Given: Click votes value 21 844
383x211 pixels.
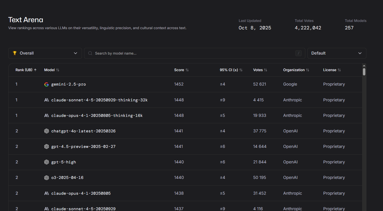Looking at the screenshot, I should [260, 162].
